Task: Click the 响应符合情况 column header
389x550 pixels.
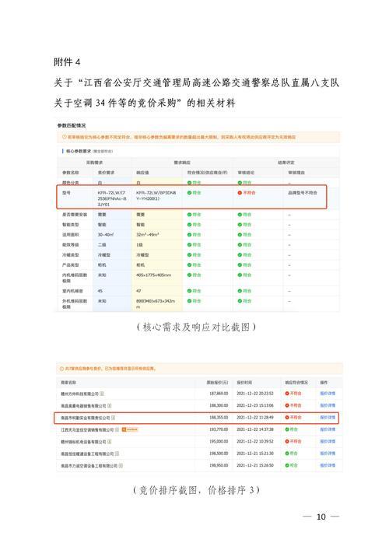Action: (296, 382)
